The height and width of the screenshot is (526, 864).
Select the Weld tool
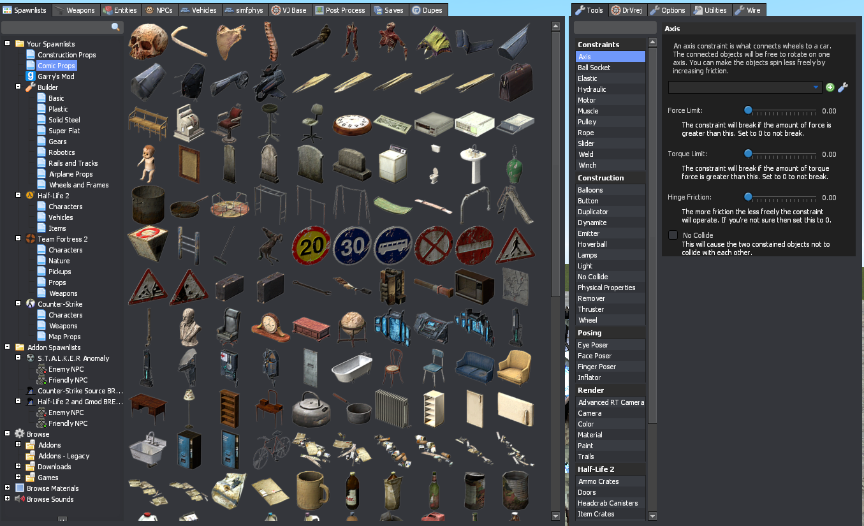(x=611, y=154)
